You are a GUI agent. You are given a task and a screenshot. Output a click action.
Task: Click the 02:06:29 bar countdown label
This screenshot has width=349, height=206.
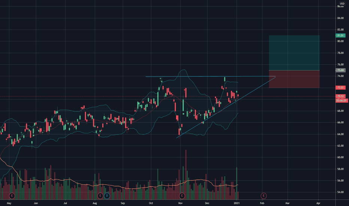click(x=342, y=100)
